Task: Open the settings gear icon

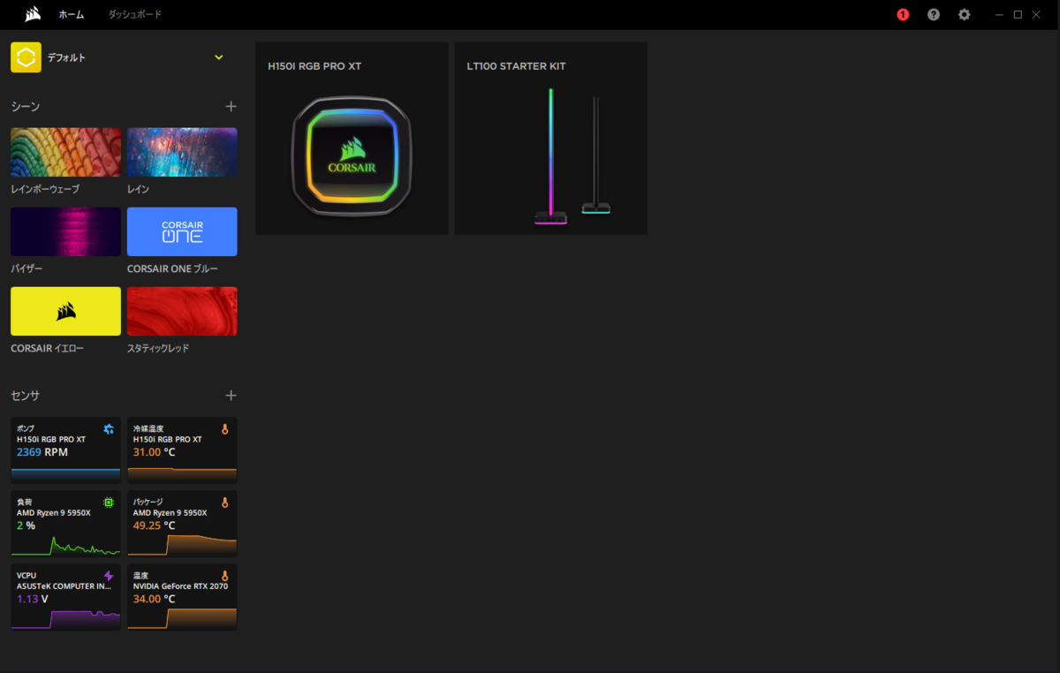Action: pos(965,15)
